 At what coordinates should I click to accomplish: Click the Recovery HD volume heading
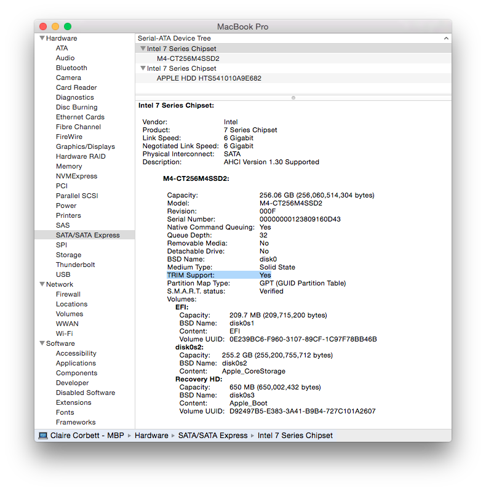pos(199,379)
